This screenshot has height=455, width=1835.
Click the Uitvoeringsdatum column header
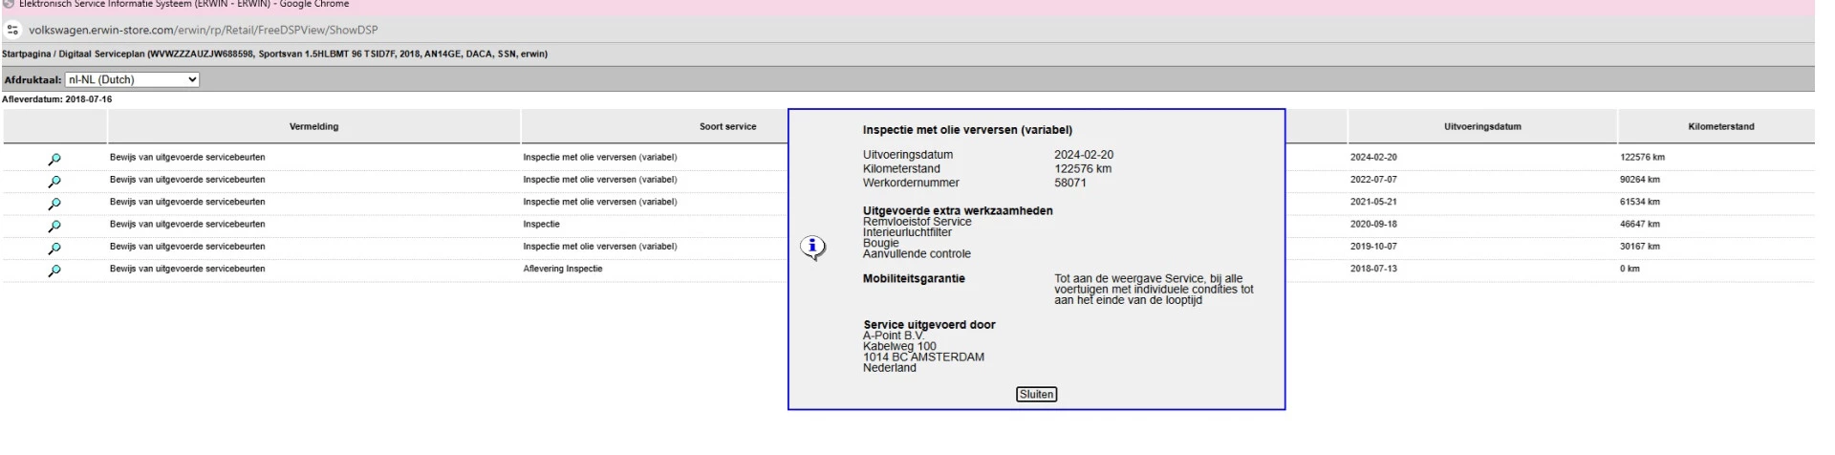1482,126
